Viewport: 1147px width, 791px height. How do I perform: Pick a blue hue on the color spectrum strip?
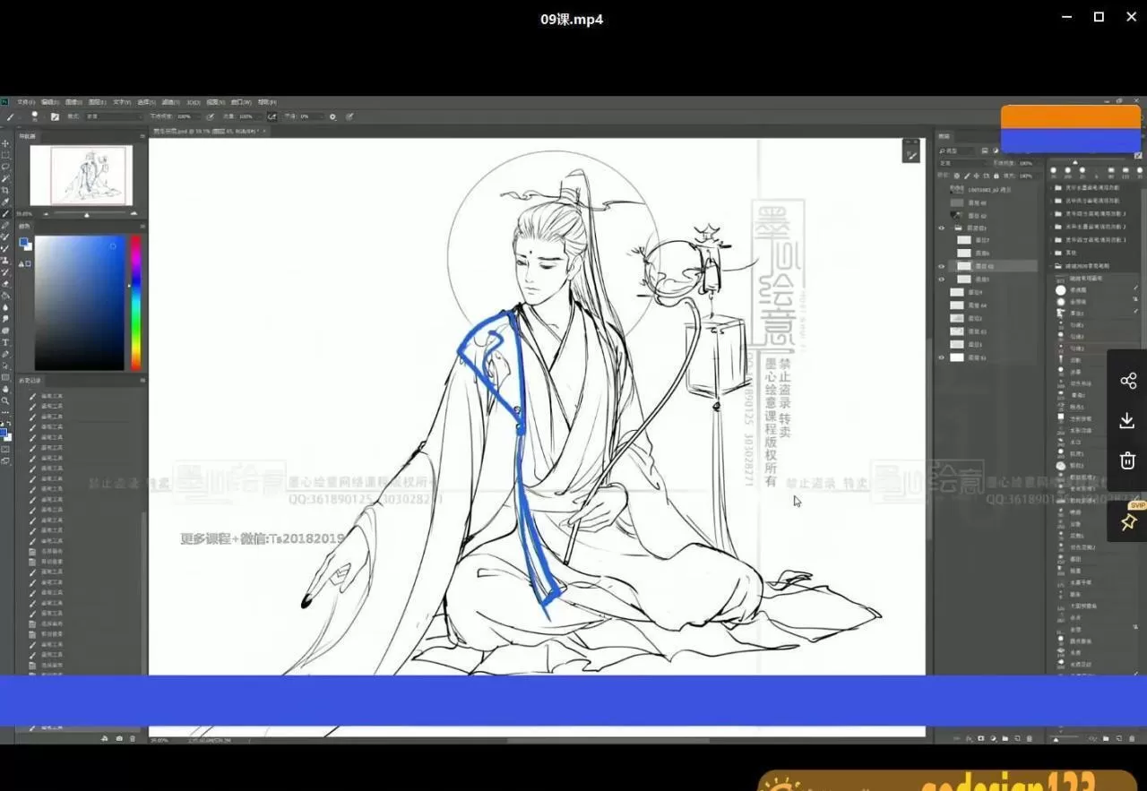tap(135, 282)
